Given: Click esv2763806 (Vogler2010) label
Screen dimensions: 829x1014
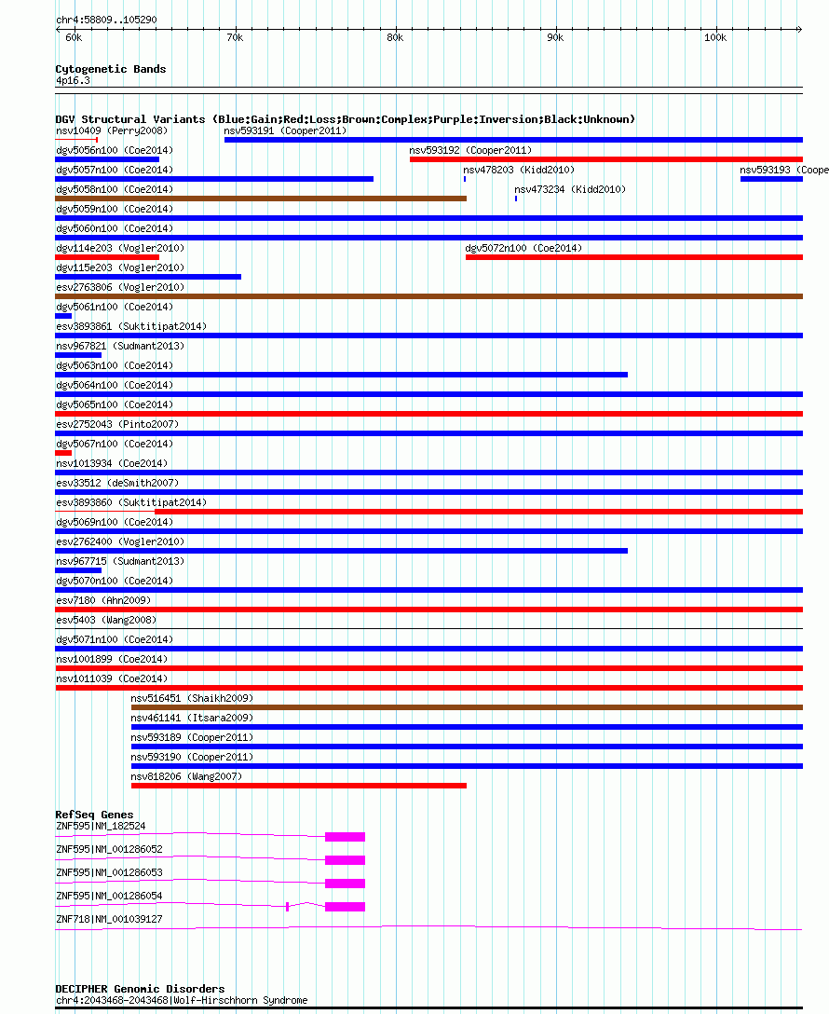Looking at the screenshot, I should (x=120, y=287).
